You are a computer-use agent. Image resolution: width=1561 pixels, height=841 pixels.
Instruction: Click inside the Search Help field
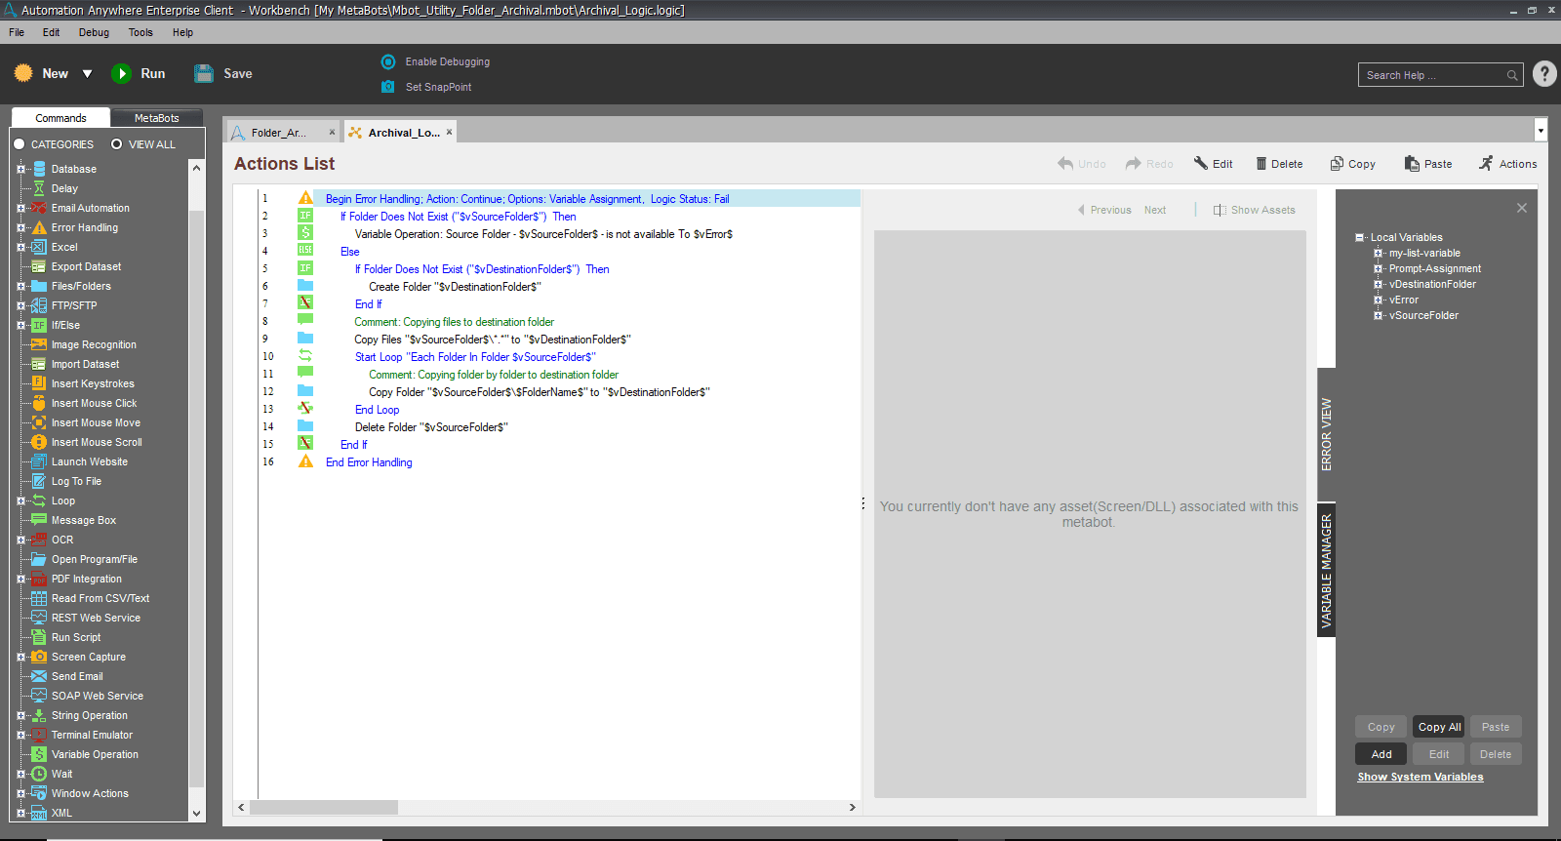point(1430,75)
